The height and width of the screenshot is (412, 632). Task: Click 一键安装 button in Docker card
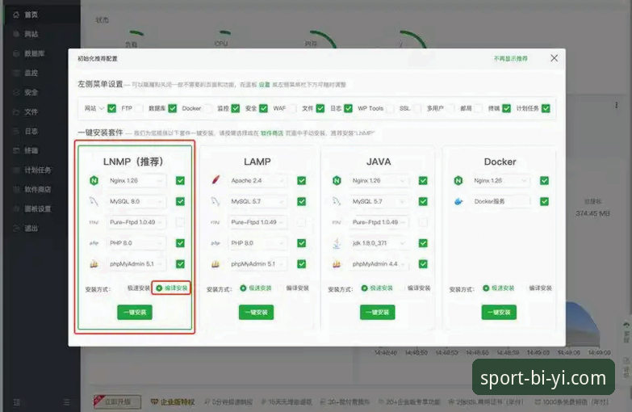(x=499, y=313)
